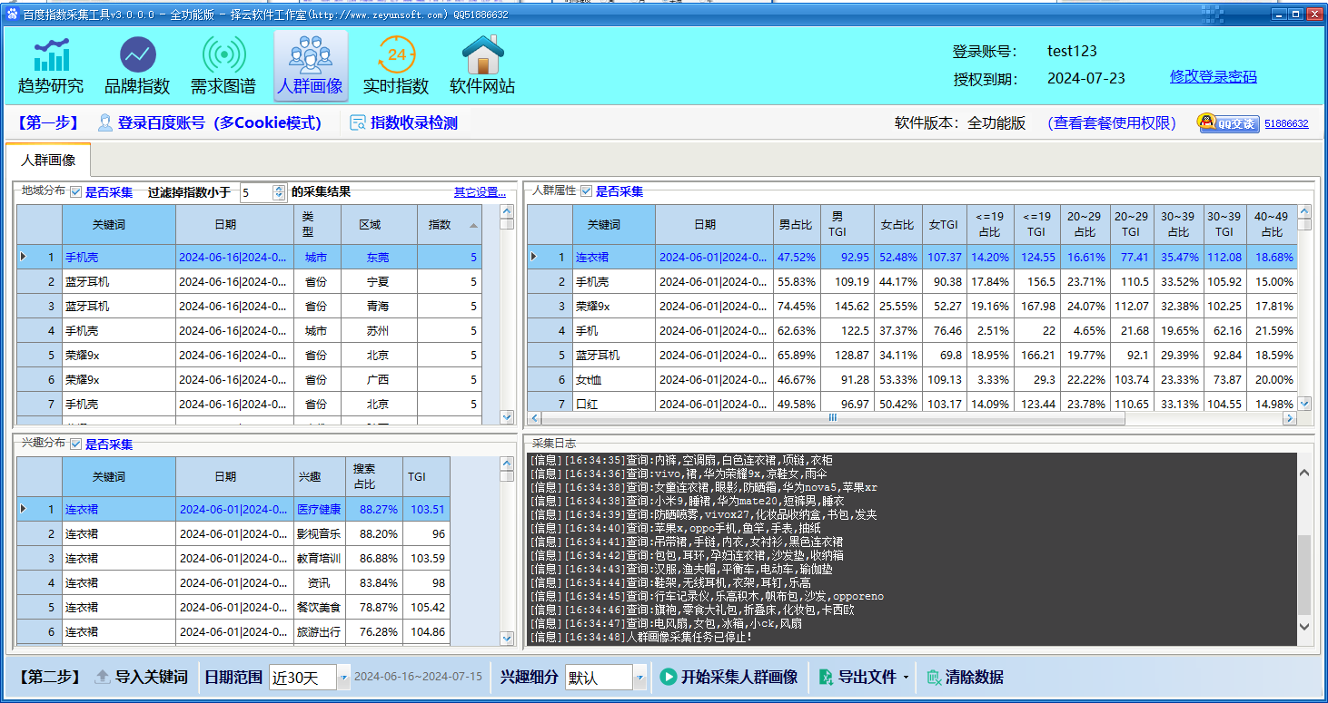1328x703 pixels.
Task: Click the QQ交谈 chat icon
Action: click(x=1228, y=123)
